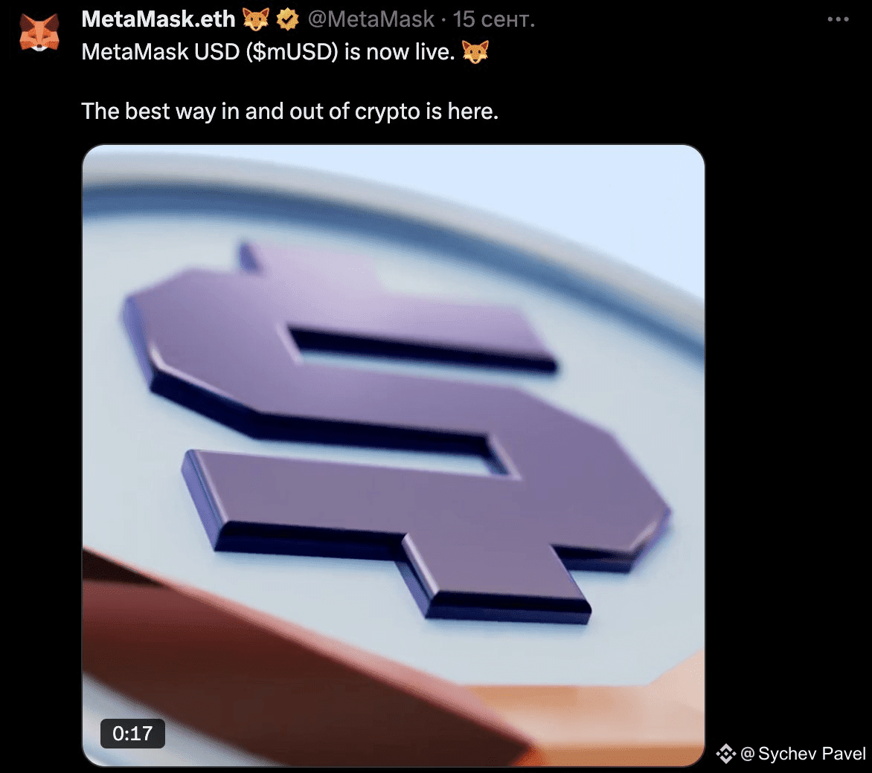This screenshot has width=872, height=773.
Task: Open the three-dot more options menu
Action: [838, 19]
